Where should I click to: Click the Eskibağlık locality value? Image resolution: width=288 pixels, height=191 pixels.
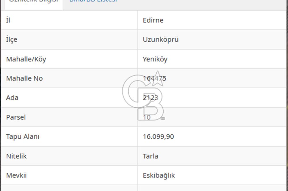tap(159, 175)
